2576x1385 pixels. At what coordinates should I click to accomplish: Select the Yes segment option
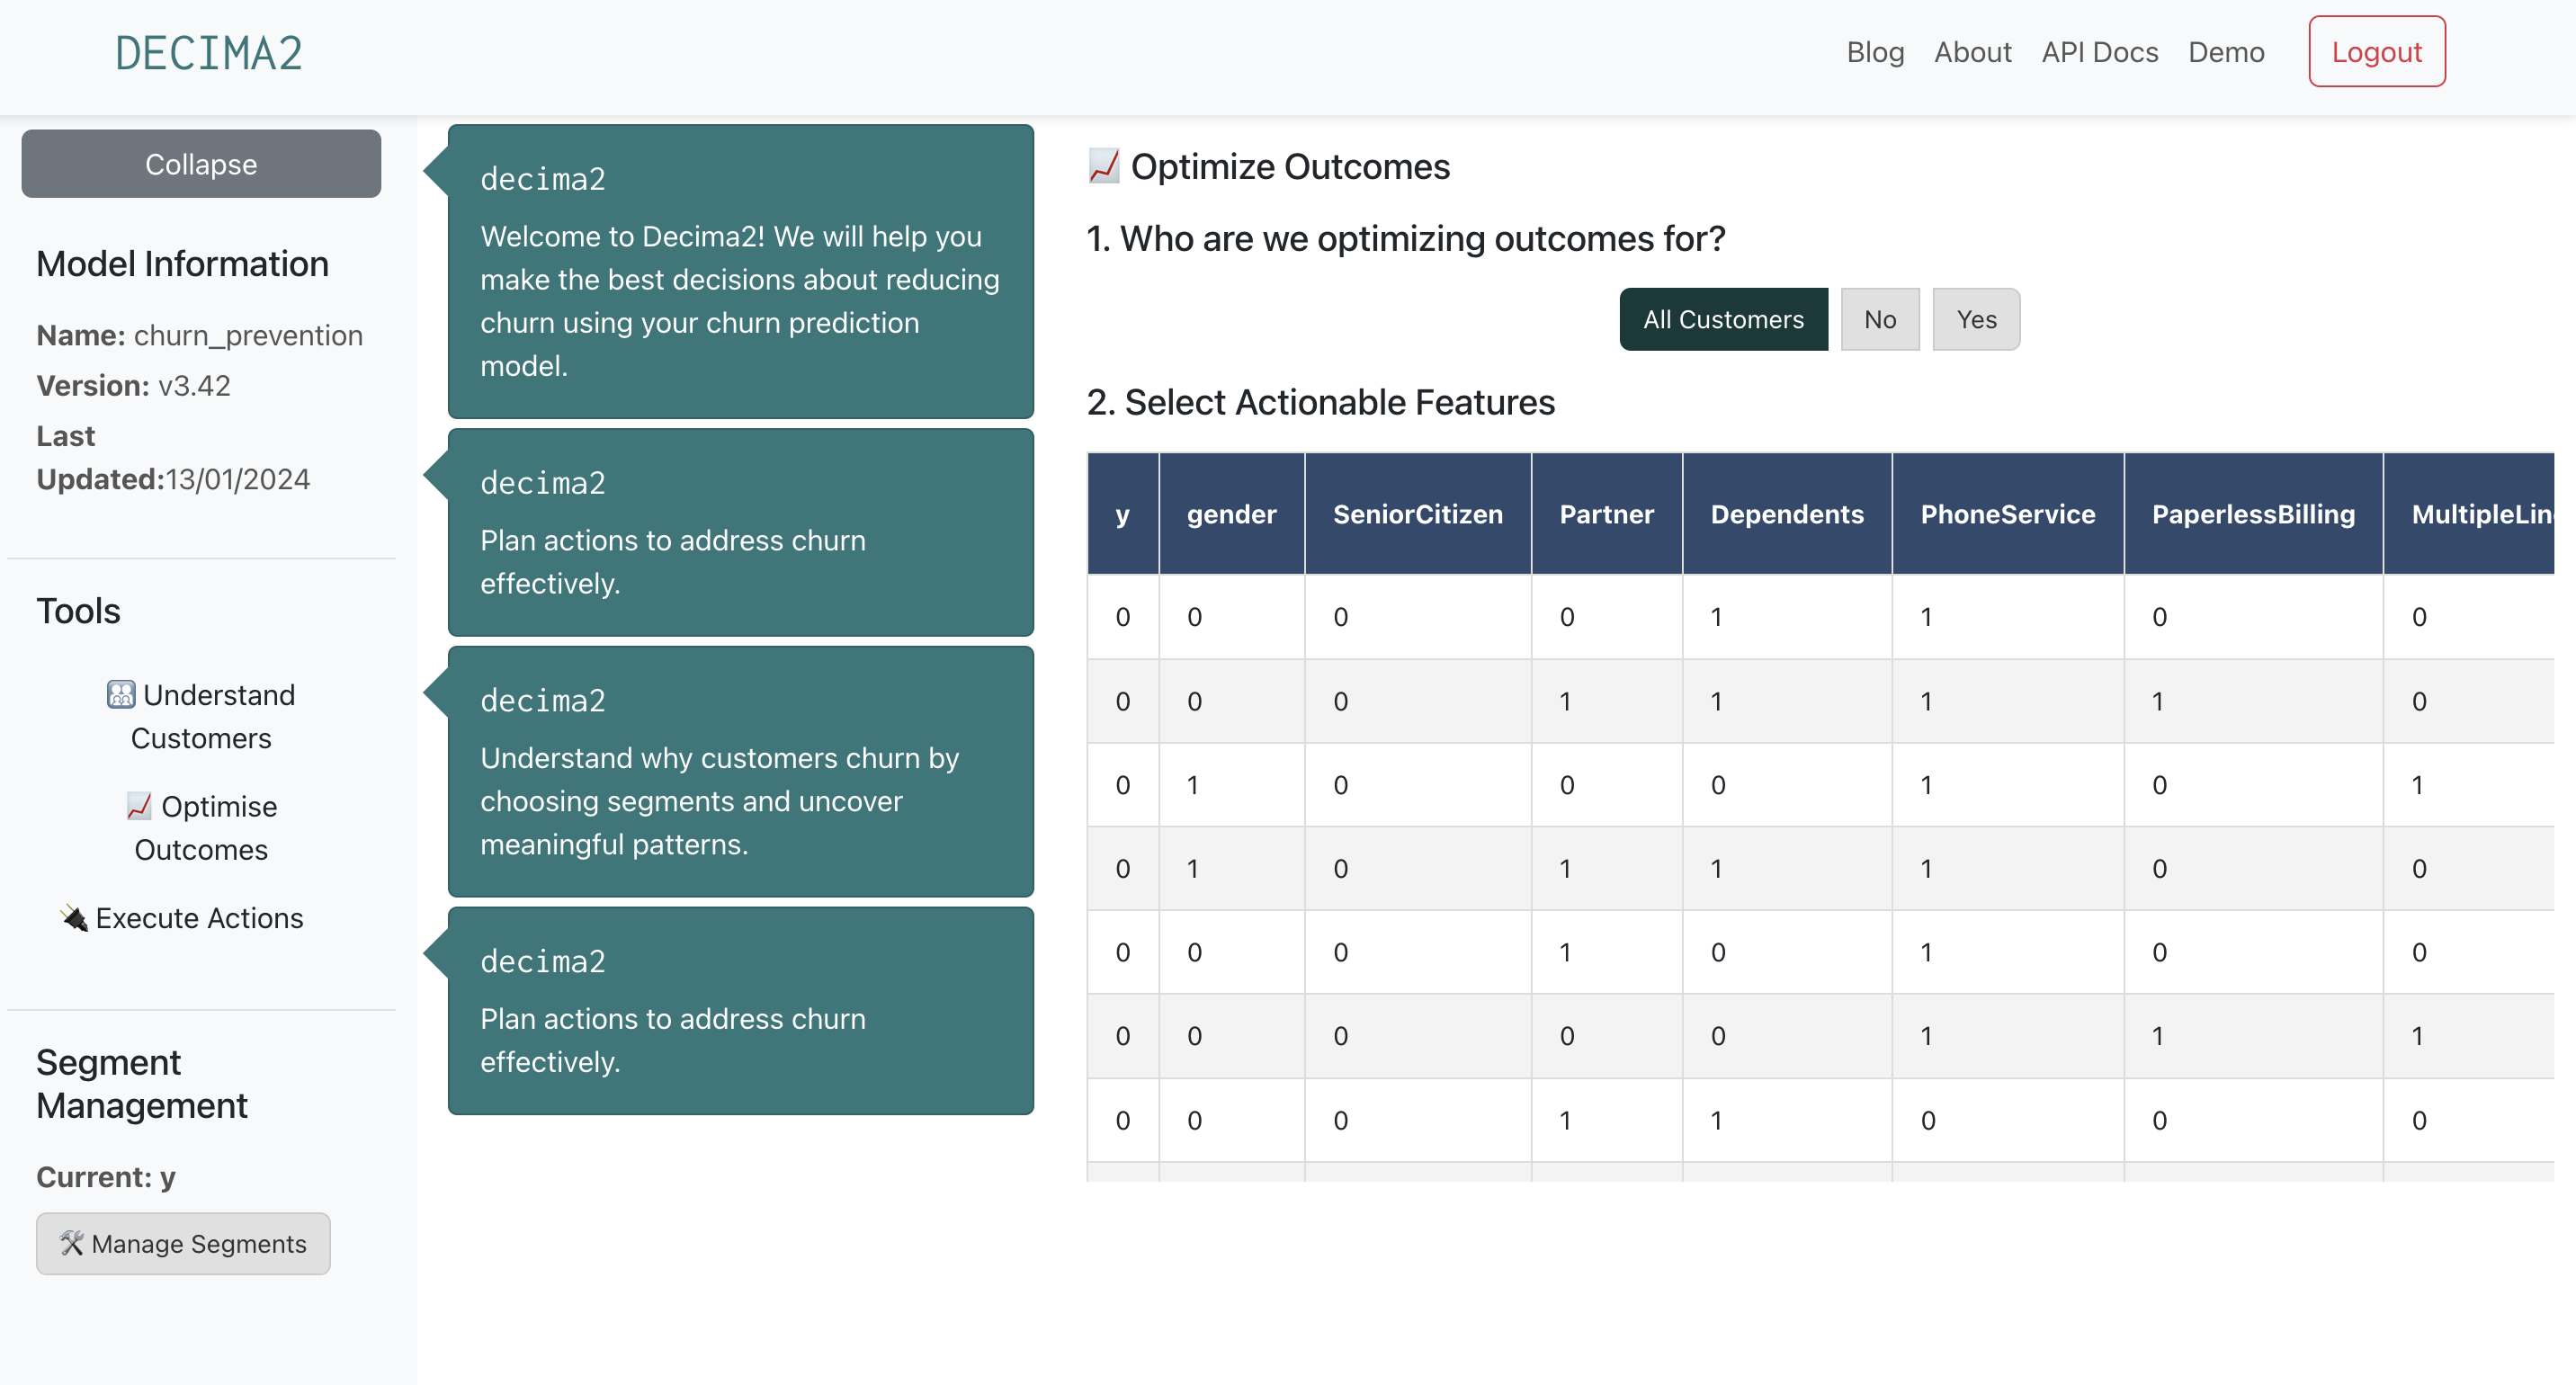point(1976,319)
